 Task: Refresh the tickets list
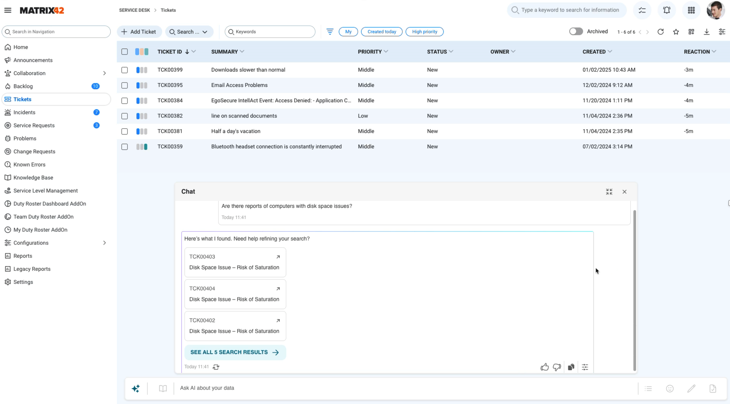tap(660, 32)
